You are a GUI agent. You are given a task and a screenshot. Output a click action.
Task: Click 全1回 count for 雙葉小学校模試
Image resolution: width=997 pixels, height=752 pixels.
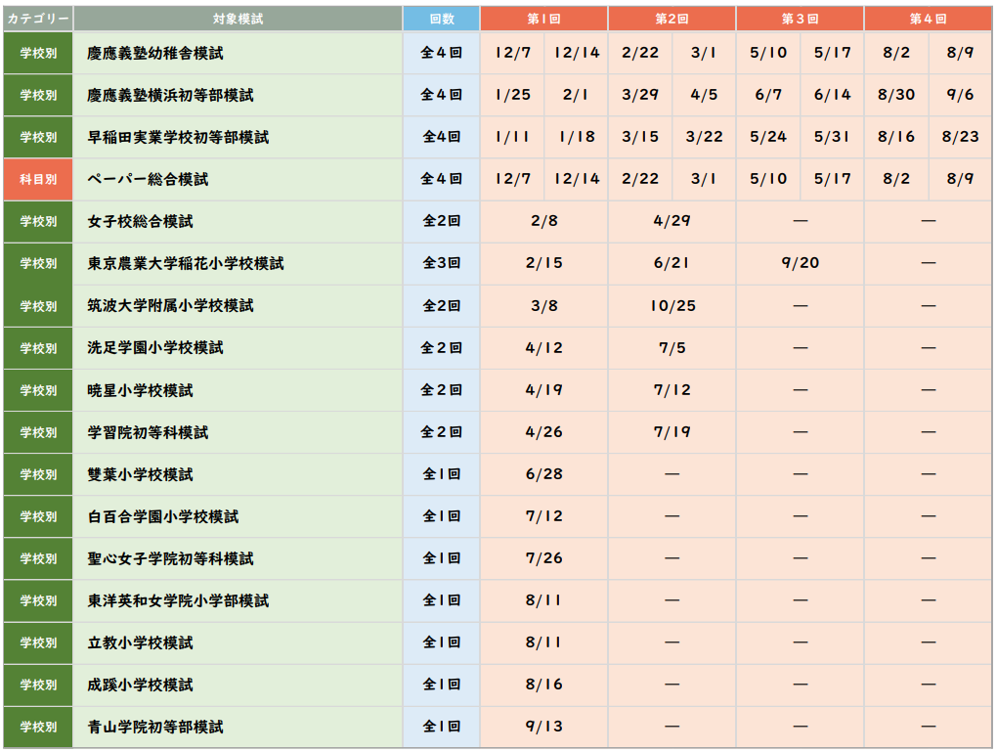[x=441, y=474]
